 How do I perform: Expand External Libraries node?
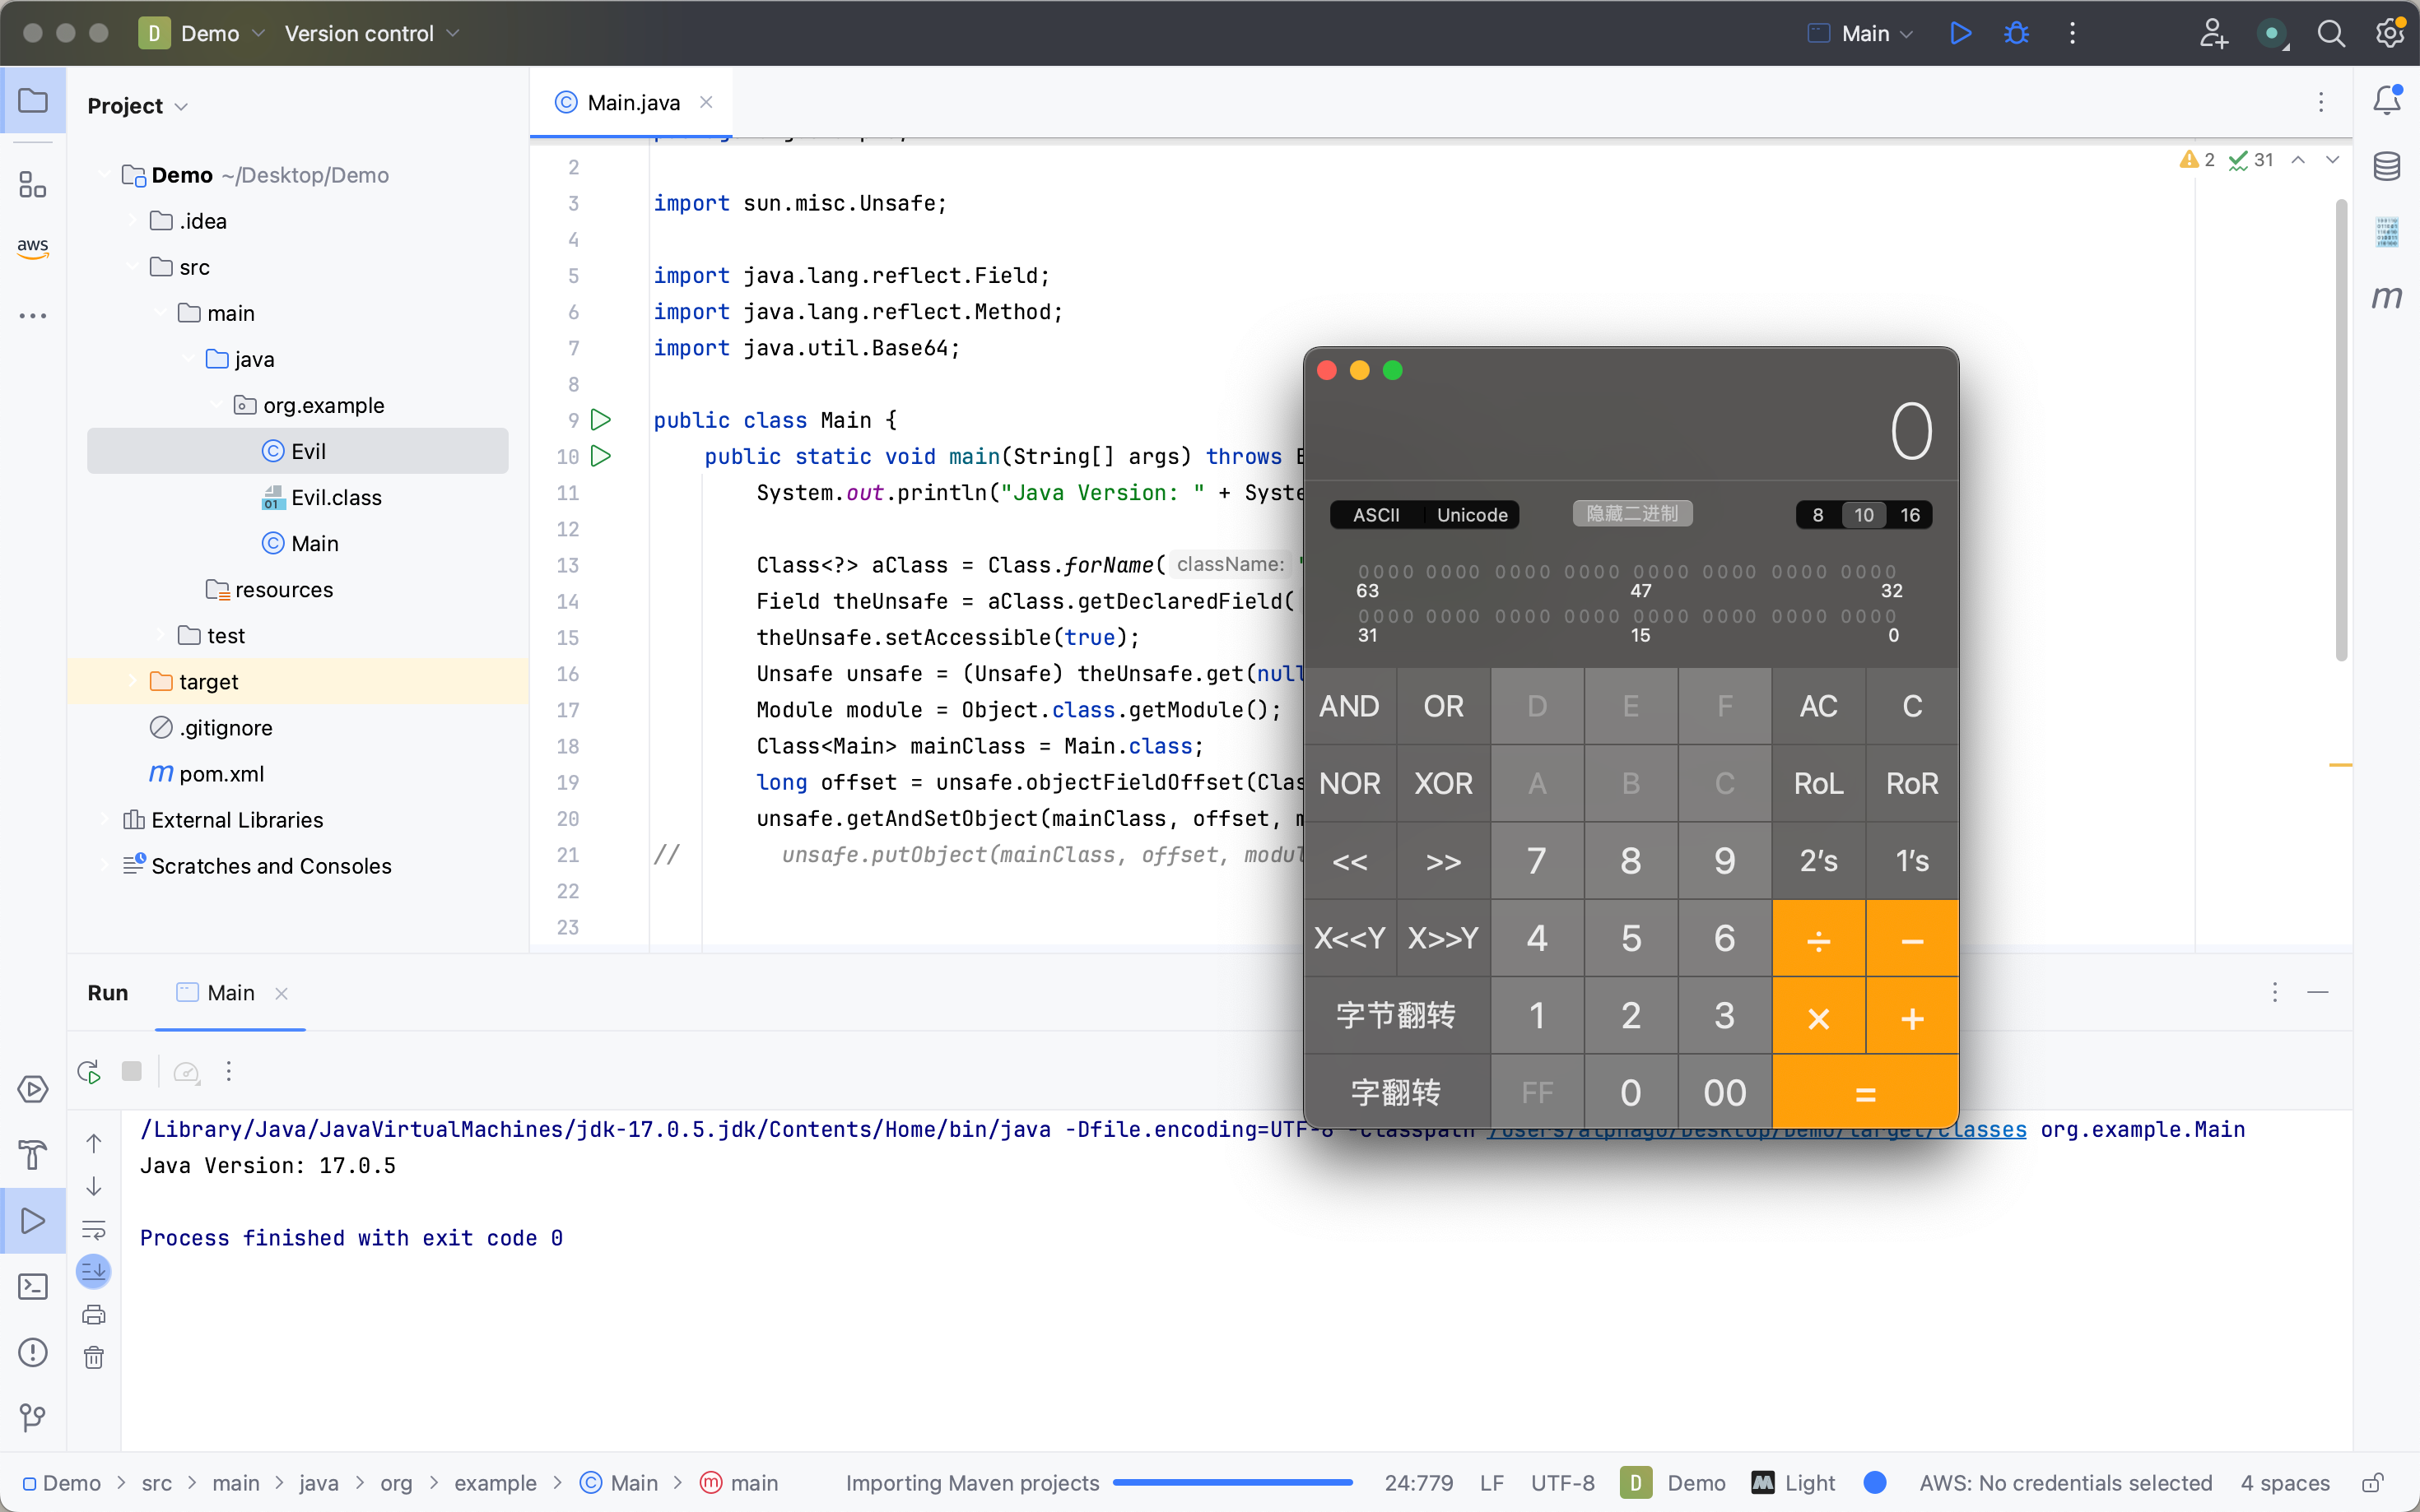[104, 820]
